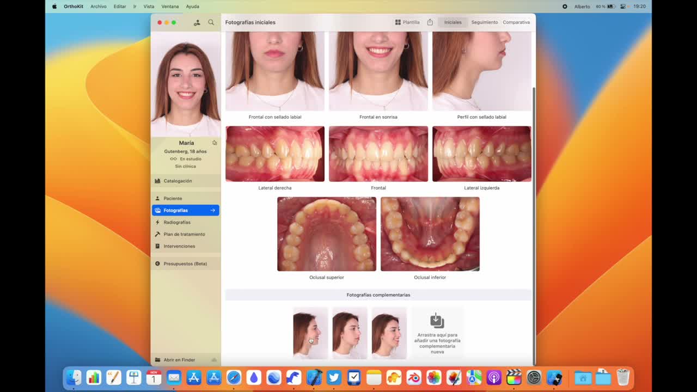Select Paciente in the sidebar

[186, 198]
